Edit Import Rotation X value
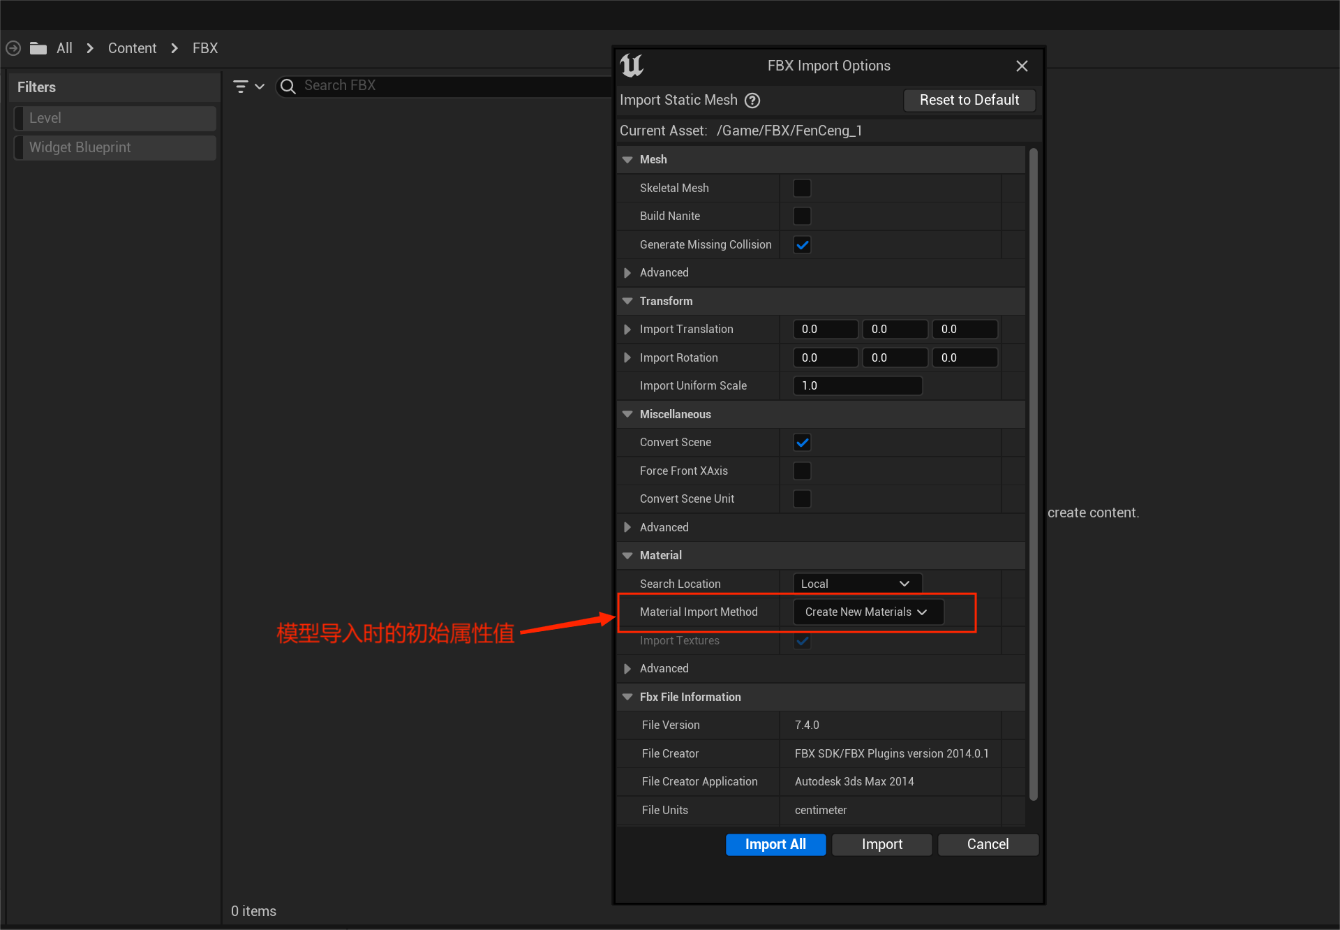The width and height of the screenshot is (1340, 930). click(x=826, y=358)
